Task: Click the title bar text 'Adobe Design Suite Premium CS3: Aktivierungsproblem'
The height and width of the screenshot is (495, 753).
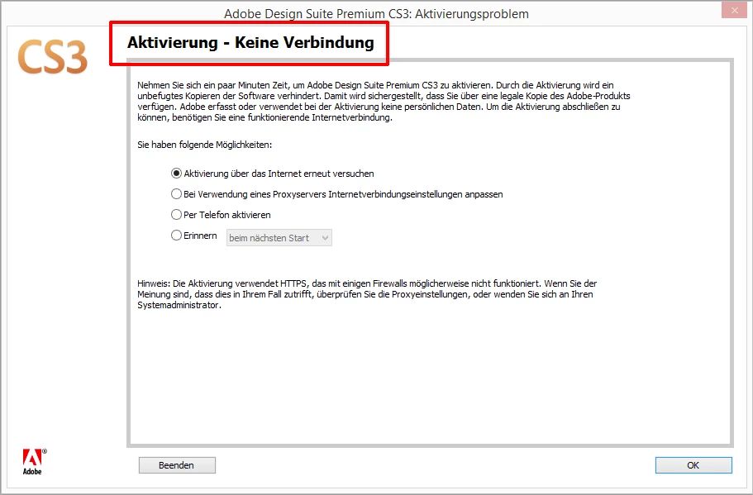Action: [377, 14]
